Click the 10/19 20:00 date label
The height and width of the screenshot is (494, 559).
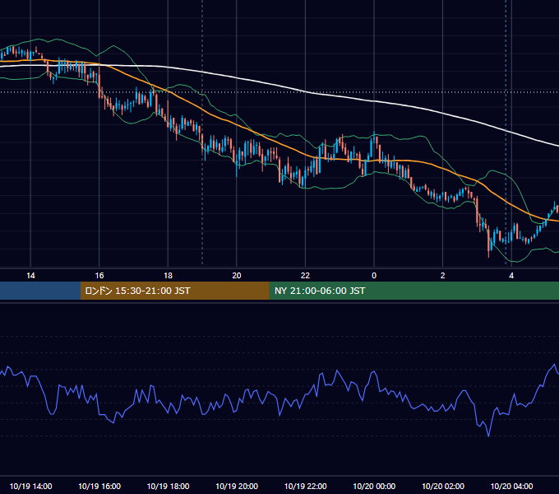(237, 486)
